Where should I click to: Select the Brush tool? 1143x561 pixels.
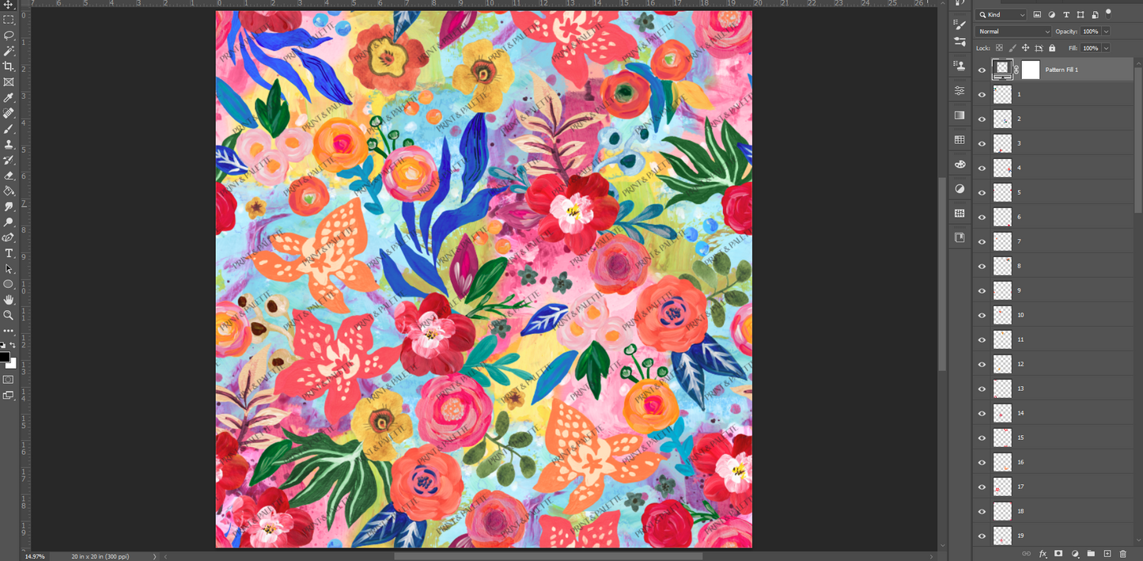tap(9, 129)
